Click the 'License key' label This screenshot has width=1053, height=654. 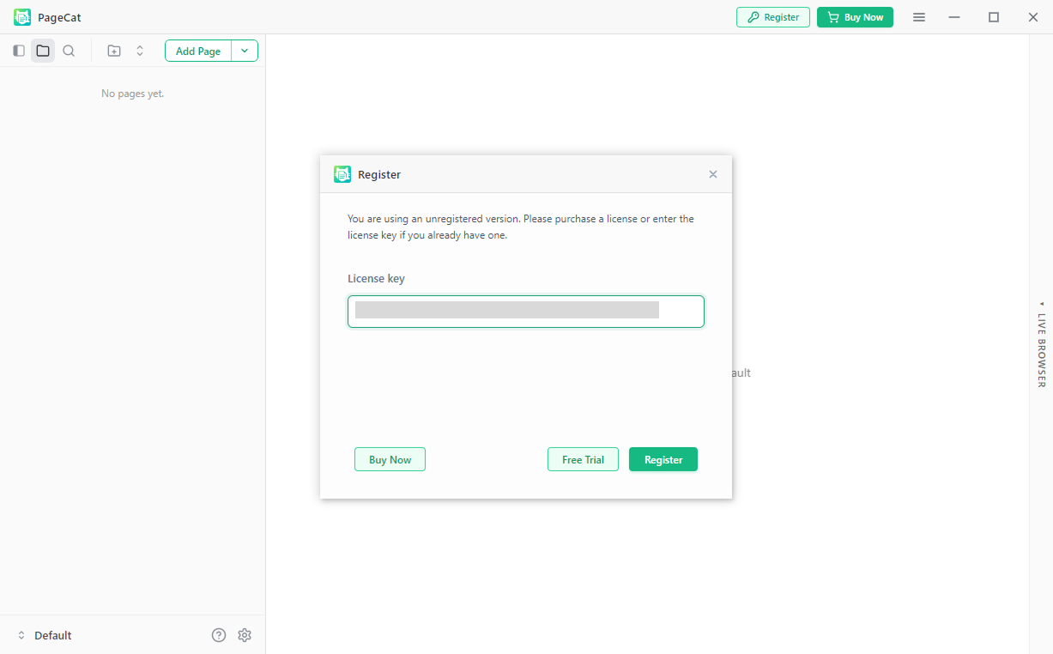point(376,279)
